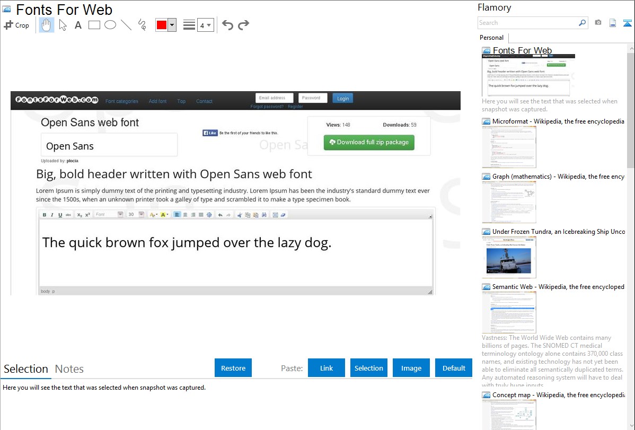Click the sidebar scroll down arrow
Screen dimensions: 635x430
tap(631, 426)
